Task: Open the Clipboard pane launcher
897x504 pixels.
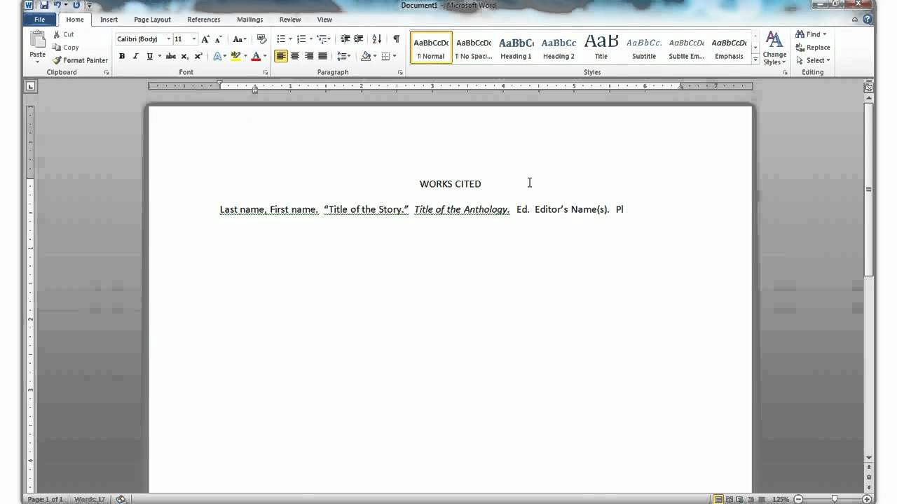Action: (107, 73)
